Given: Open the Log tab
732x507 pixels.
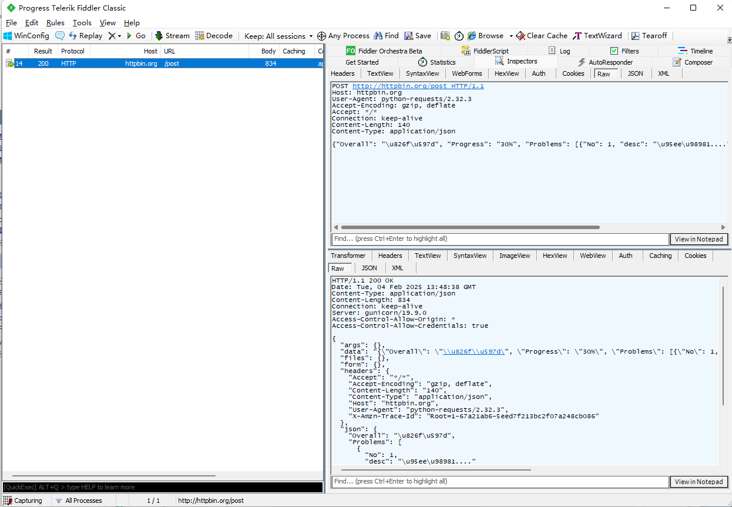Looking at the screenshot, I should pos(559,51).
